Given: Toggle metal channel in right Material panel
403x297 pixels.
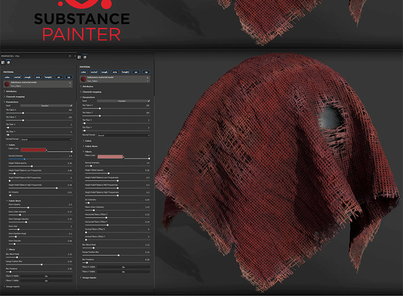Looking at the screenshot, I should point(94,72).
